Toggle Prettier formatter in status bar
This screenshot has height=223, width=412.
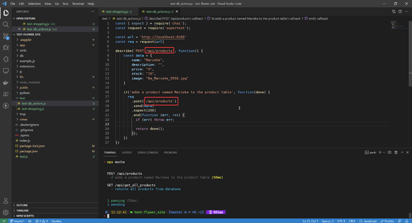(388, 221)
